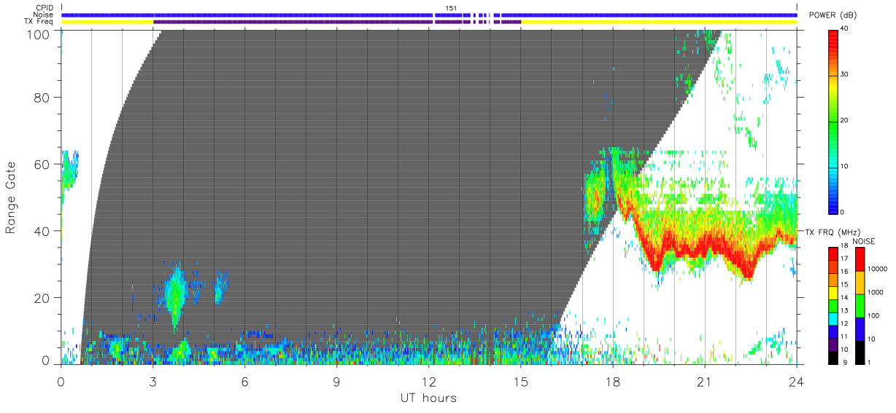Click the '6' tick on UT hours axis
896x413 pixels.
pyautogui.click(x=244, y=382)
